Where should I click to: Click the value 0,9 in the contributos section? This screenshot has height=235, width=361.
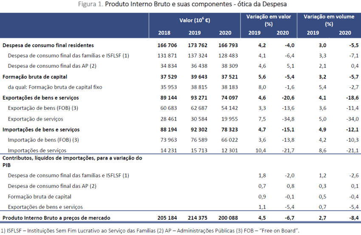262,197
